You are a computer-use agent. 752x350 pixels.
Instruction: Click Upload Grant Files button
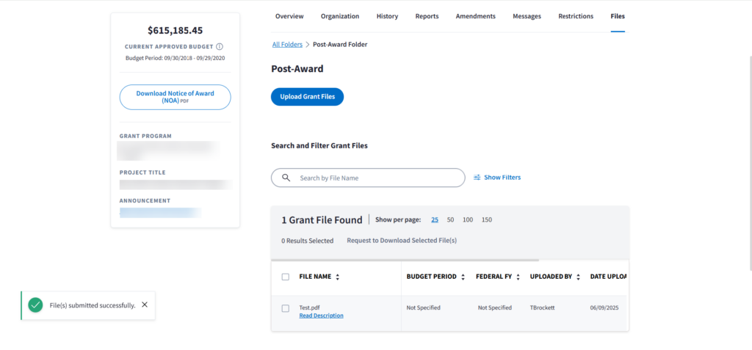click(307, 97)
